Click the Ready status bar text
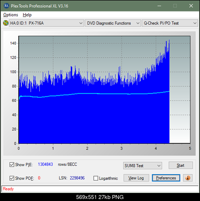 click(x=8, y=189)
